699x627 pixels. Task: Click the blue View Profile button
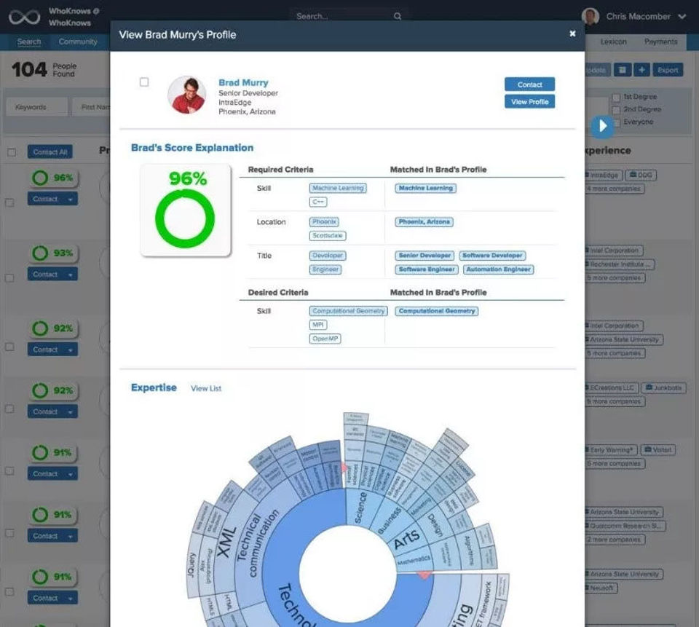coord(529,102)
